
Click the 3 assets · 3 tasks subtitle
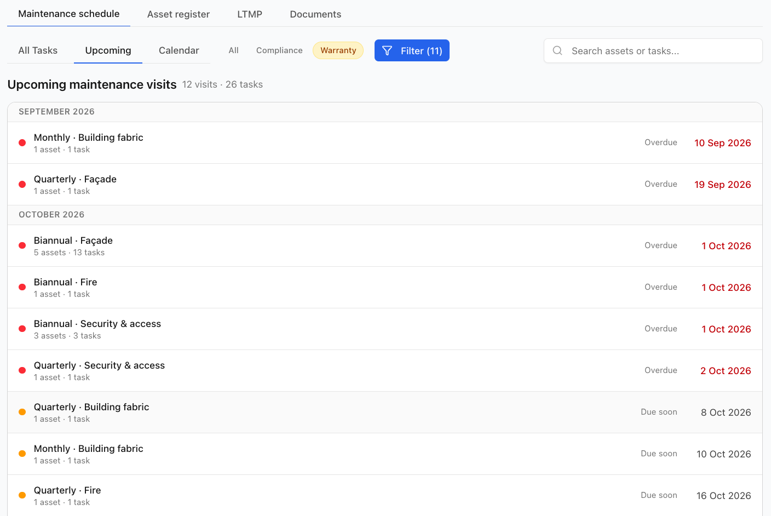(67, 336)
